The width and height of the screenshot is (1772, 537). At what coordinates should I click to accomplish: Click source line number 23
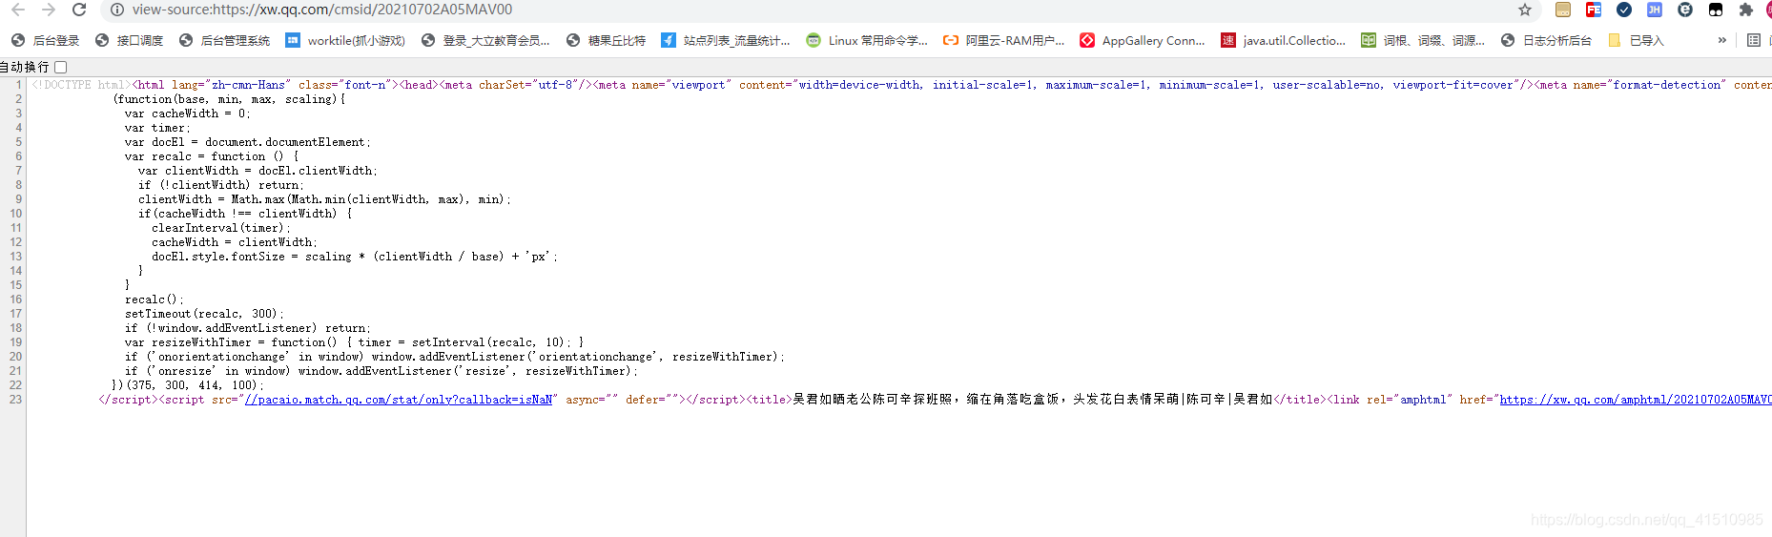[15, 400]
